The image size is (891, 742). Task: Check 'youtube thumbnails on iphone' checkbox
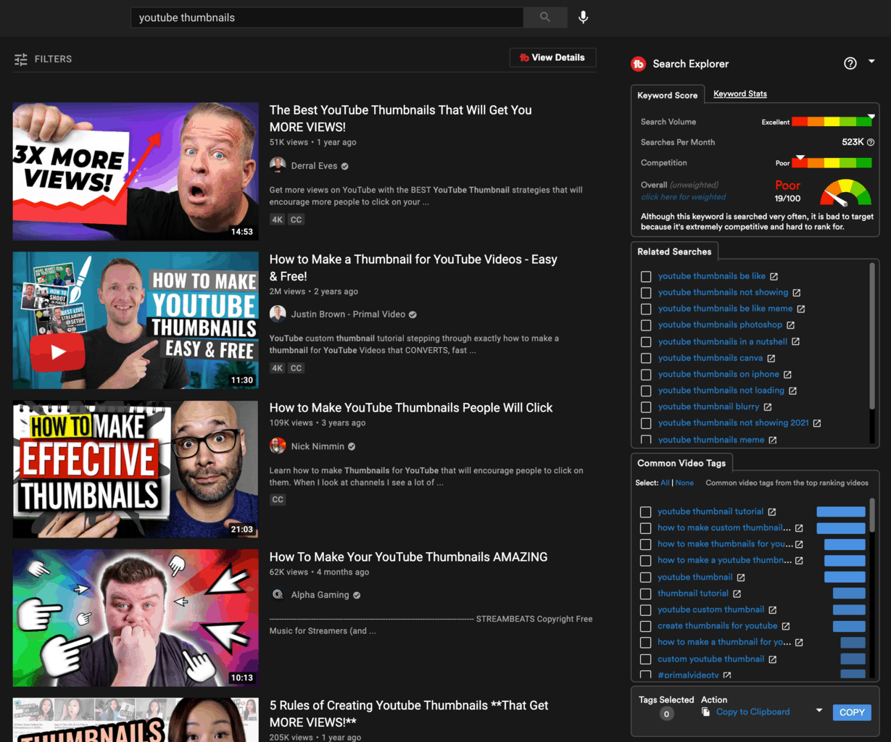point(646,375)
